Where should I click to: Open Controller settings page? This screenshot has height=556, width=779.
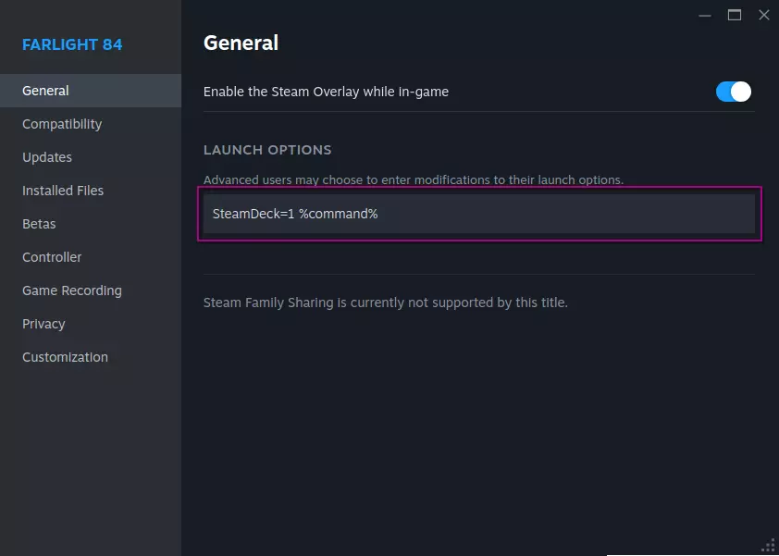pos(52,257)
